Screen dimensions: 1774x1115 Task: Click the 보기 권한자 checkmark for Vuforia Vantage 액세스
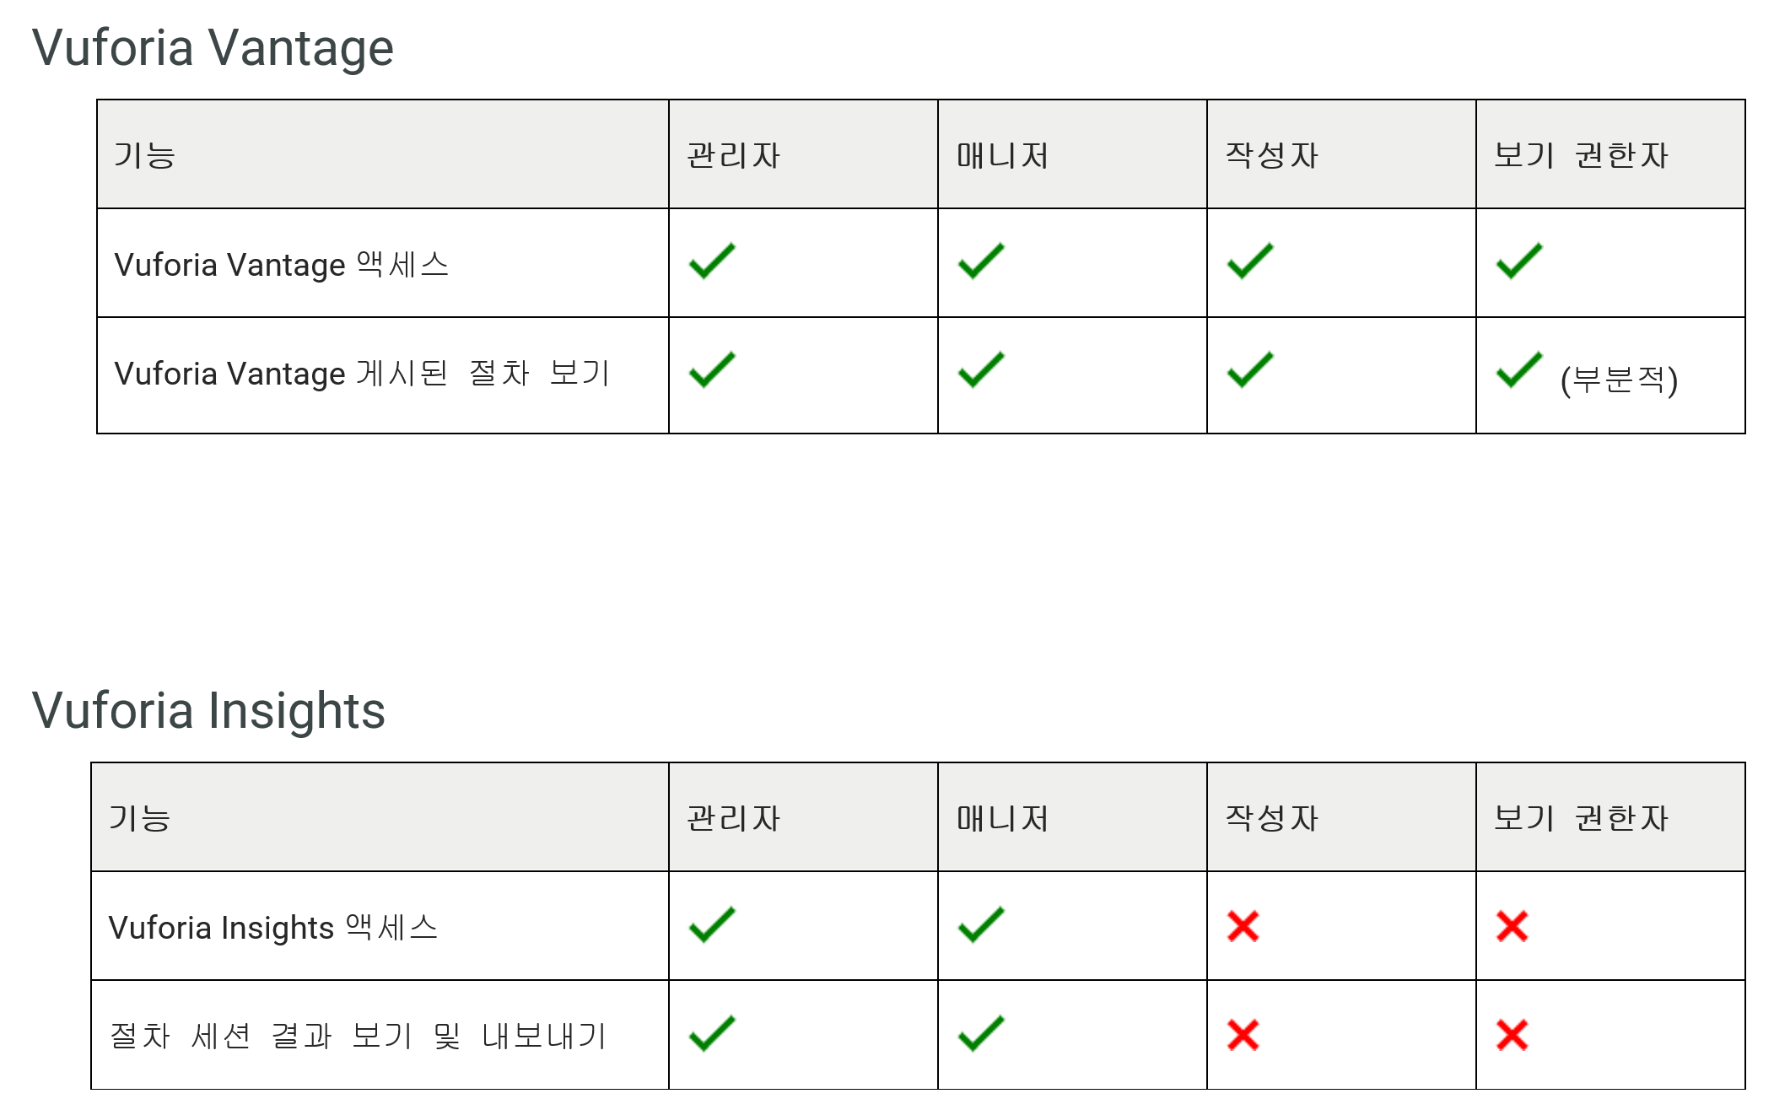[x=1519, y=261]
